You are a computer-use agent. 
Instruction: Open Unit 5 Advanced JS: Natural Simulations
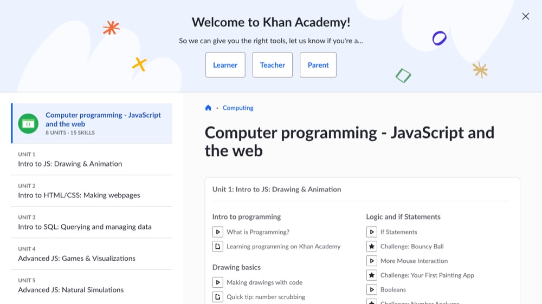(92, 286)
